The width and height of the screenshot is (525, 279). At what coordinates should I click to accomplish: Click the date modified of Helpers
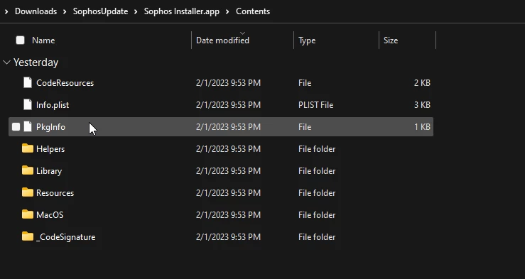pyautogui.click(x=228, y=149)
